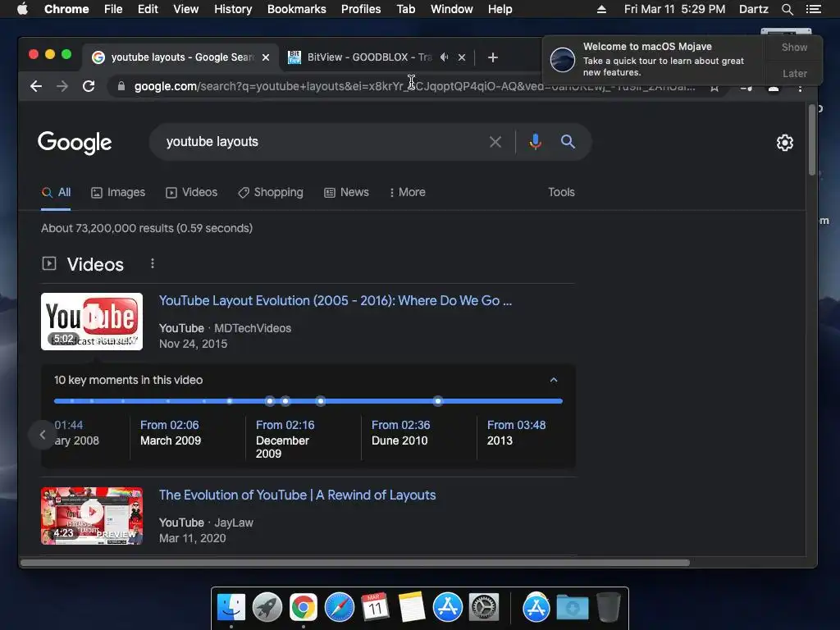Click in the youtube layouts search field
This screenshot has width=840, height=630.
click(x=322, y=142)
